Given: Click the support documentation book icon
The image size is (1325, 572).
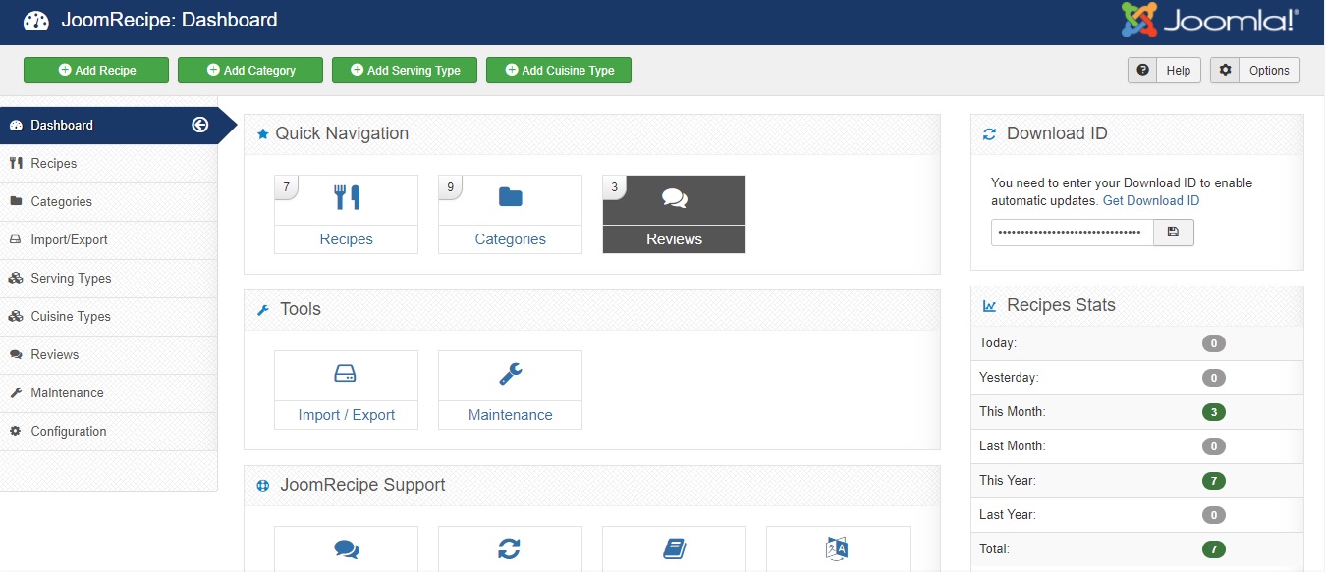Looking at the screenshot, I should (x=674, y=548).
